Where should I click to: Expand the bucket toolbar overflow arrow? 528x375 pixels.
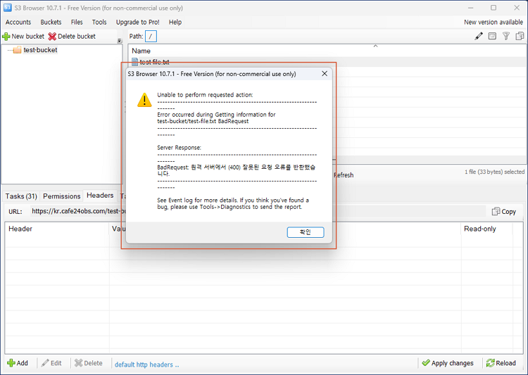coord(120,41)
